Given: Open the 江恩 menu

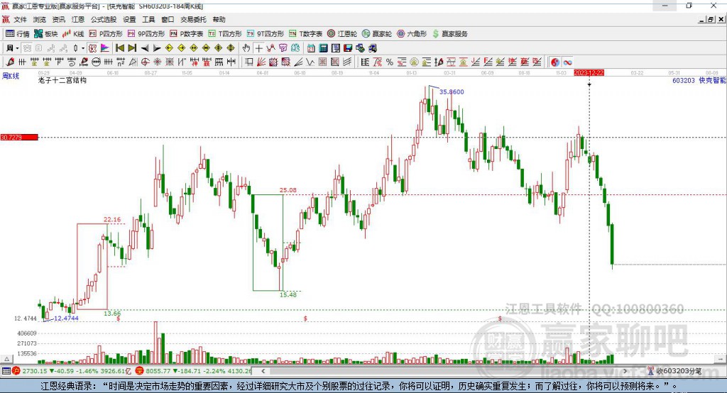Looking at the screenshot, I should (x=78, y=19).
